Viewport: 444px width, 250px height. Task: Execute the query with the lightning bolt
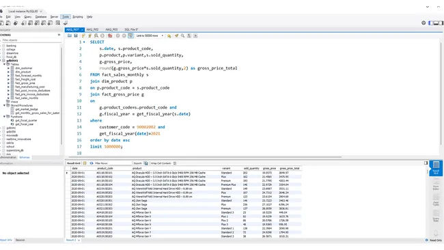(x=83, y=36)
